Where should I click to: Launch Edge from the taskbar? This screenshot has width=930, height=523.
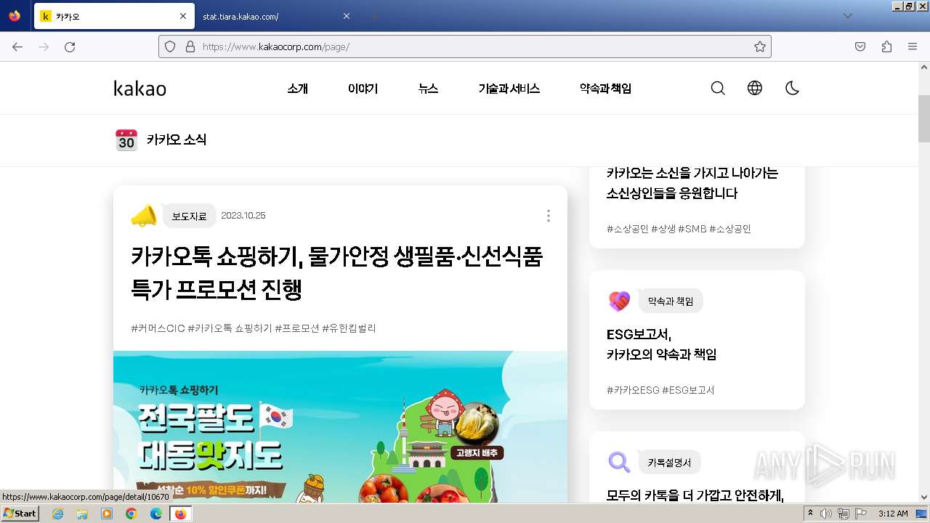(155, 514)
